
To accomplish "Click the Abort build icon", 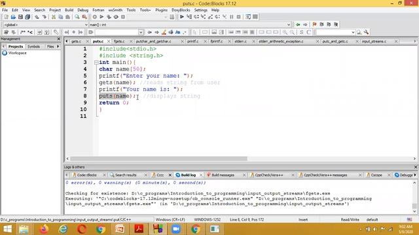I will click(123, 17).
